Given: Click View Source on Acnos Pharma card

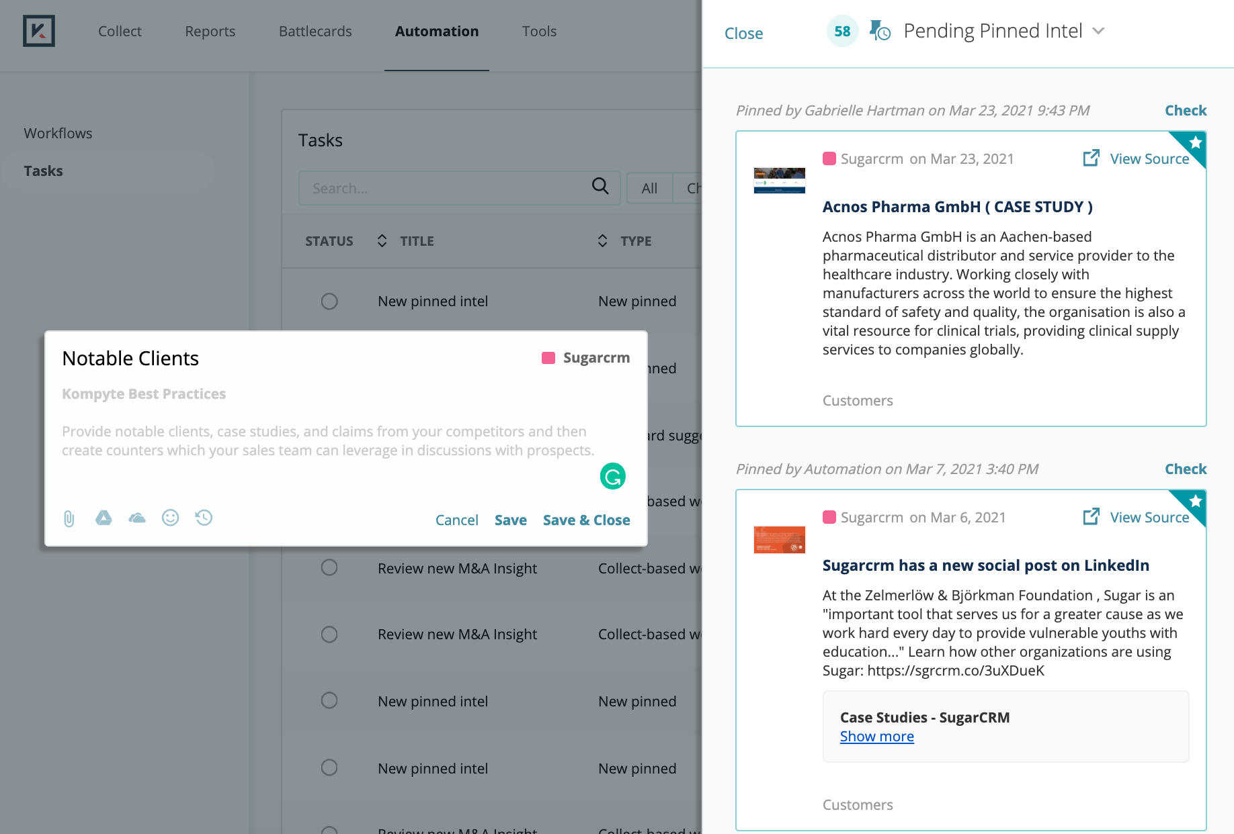Looking at the screenshot, I should [x=1149, y=159].
